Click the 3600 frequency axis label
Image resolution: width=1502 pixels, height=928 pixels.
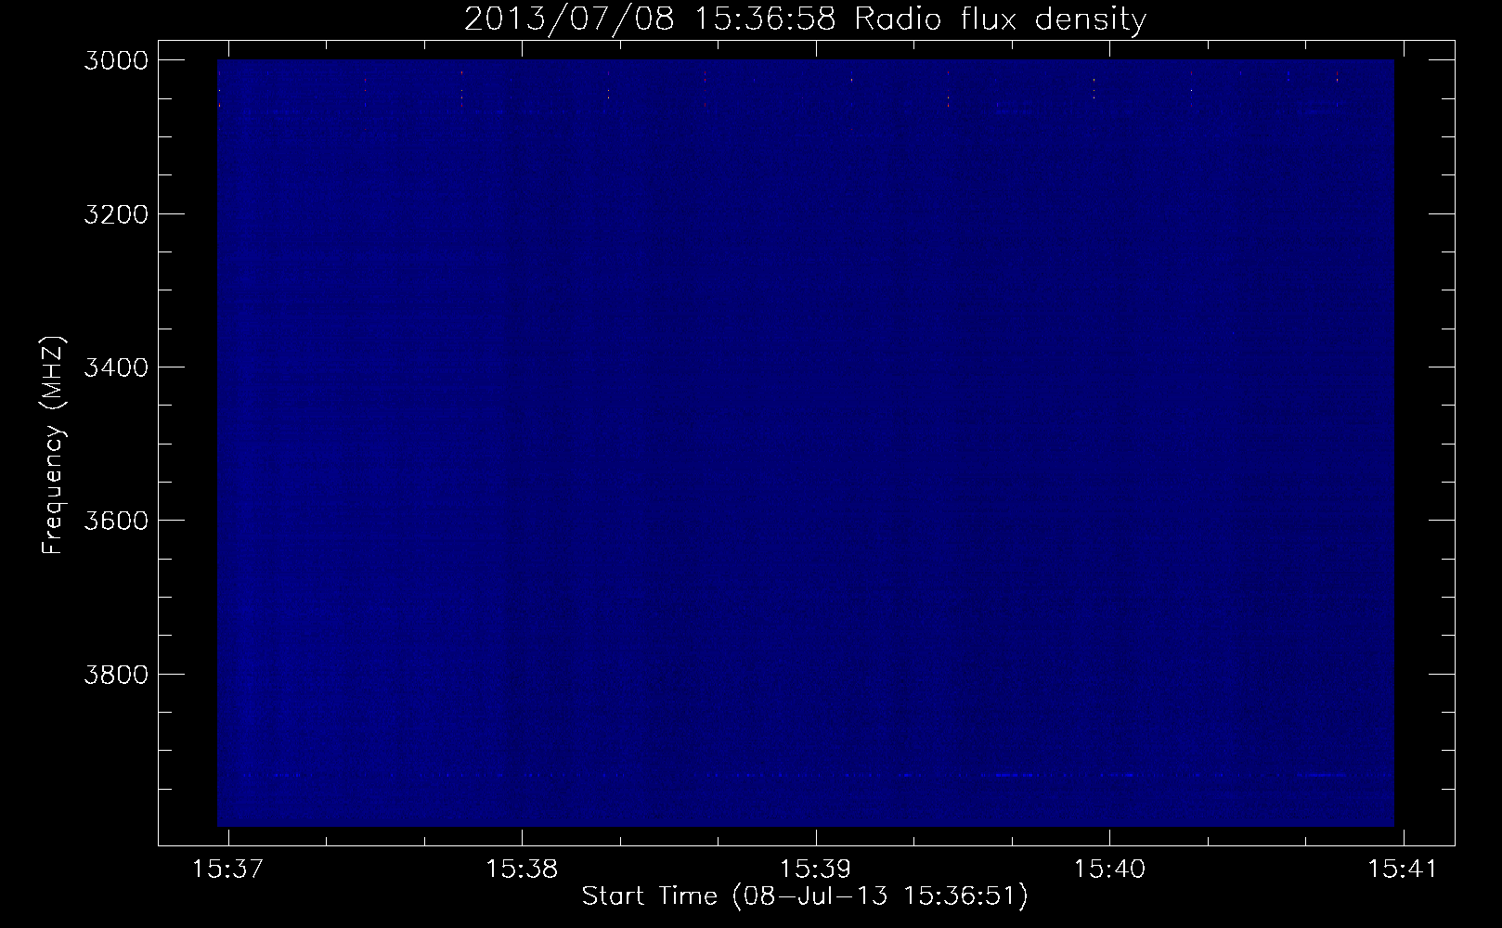click(x=114, y=520)
